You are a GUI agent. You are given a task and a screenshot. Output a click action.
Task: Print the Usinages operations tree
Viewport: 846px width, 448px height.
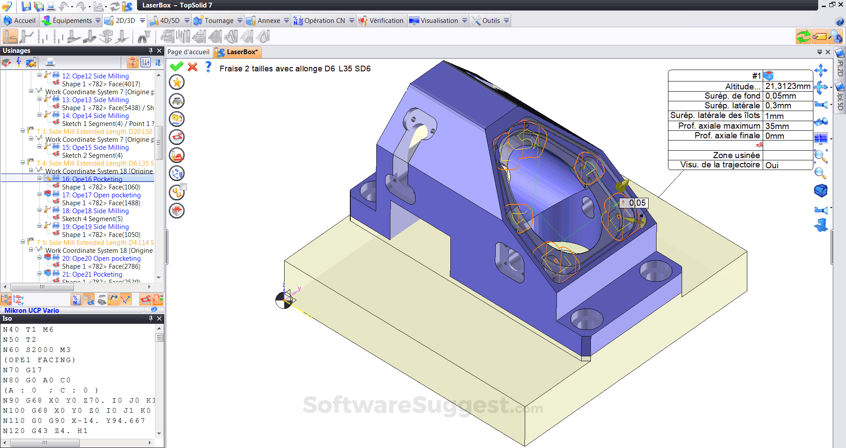click(50, 62)
